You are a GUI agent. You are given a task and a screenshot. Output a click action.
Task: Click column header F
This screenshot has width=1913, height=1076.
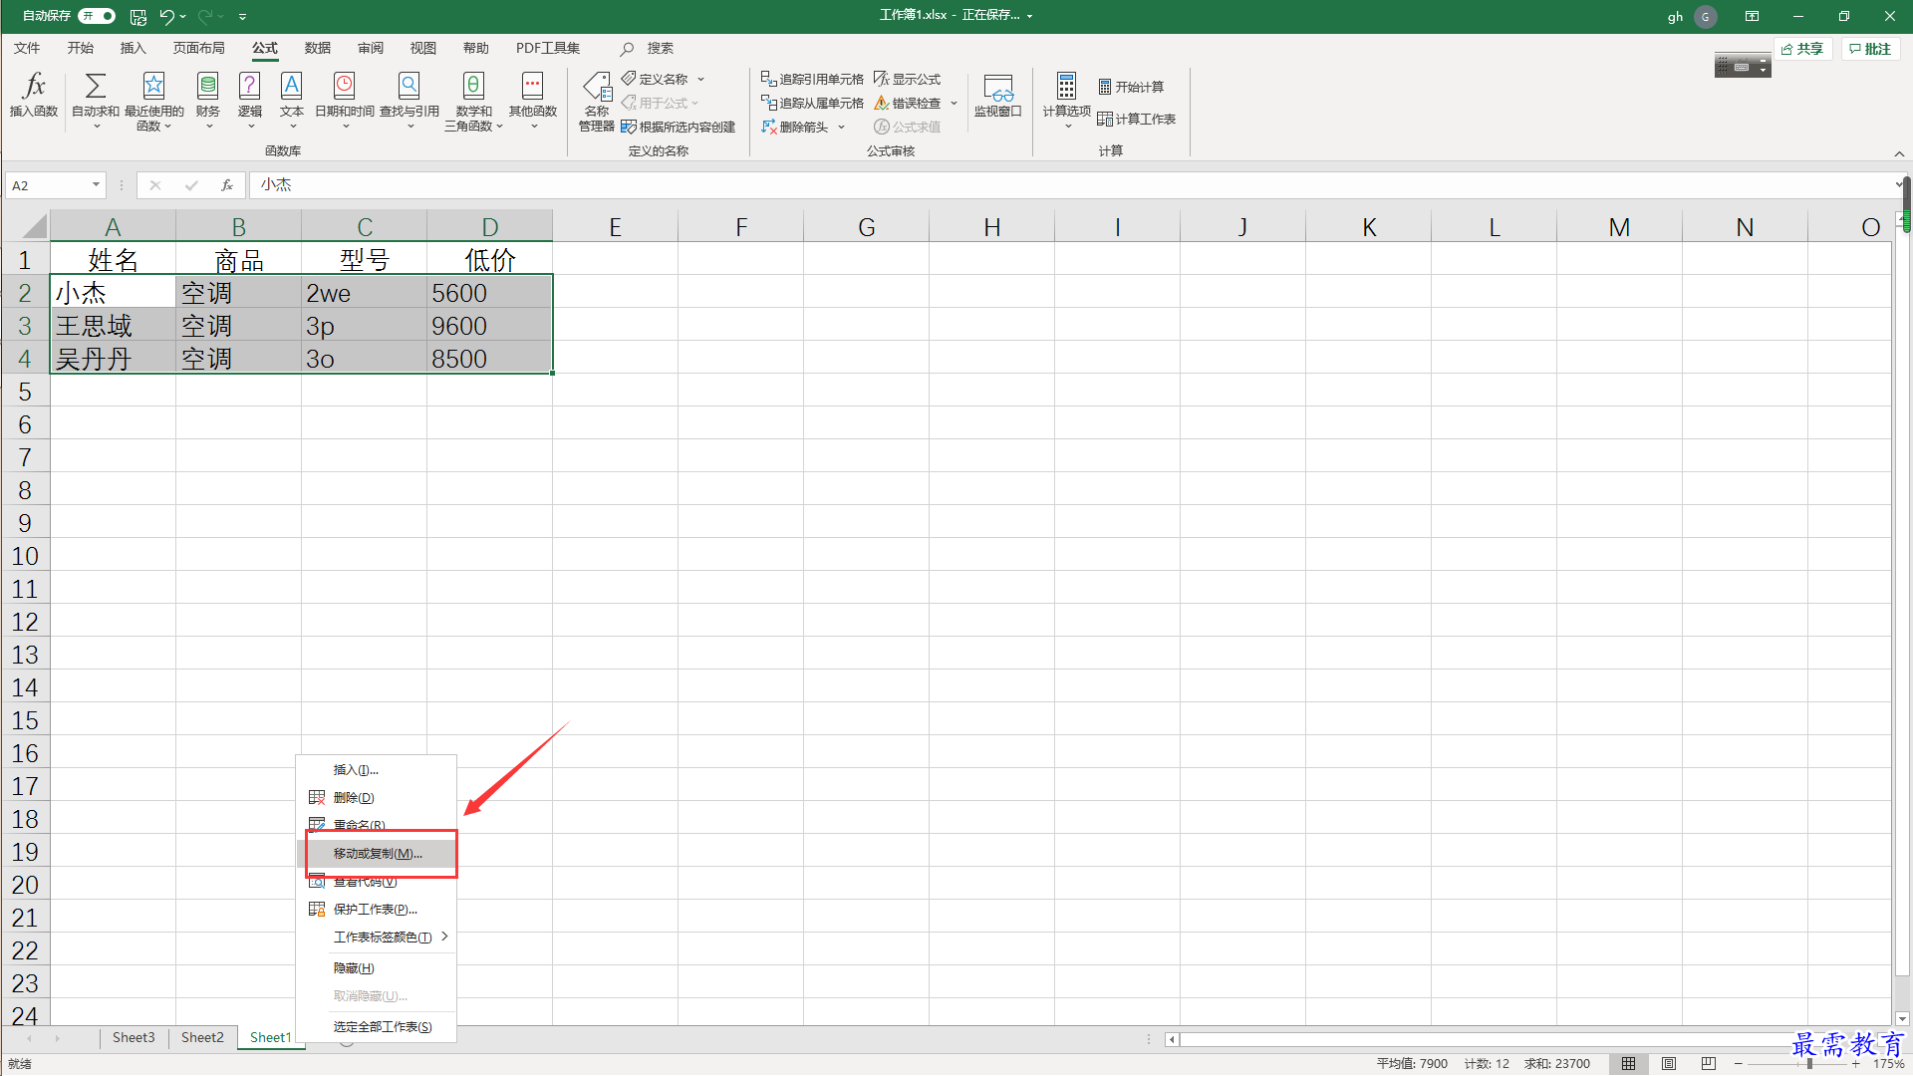pyautogui.click(x=740, y=226)
